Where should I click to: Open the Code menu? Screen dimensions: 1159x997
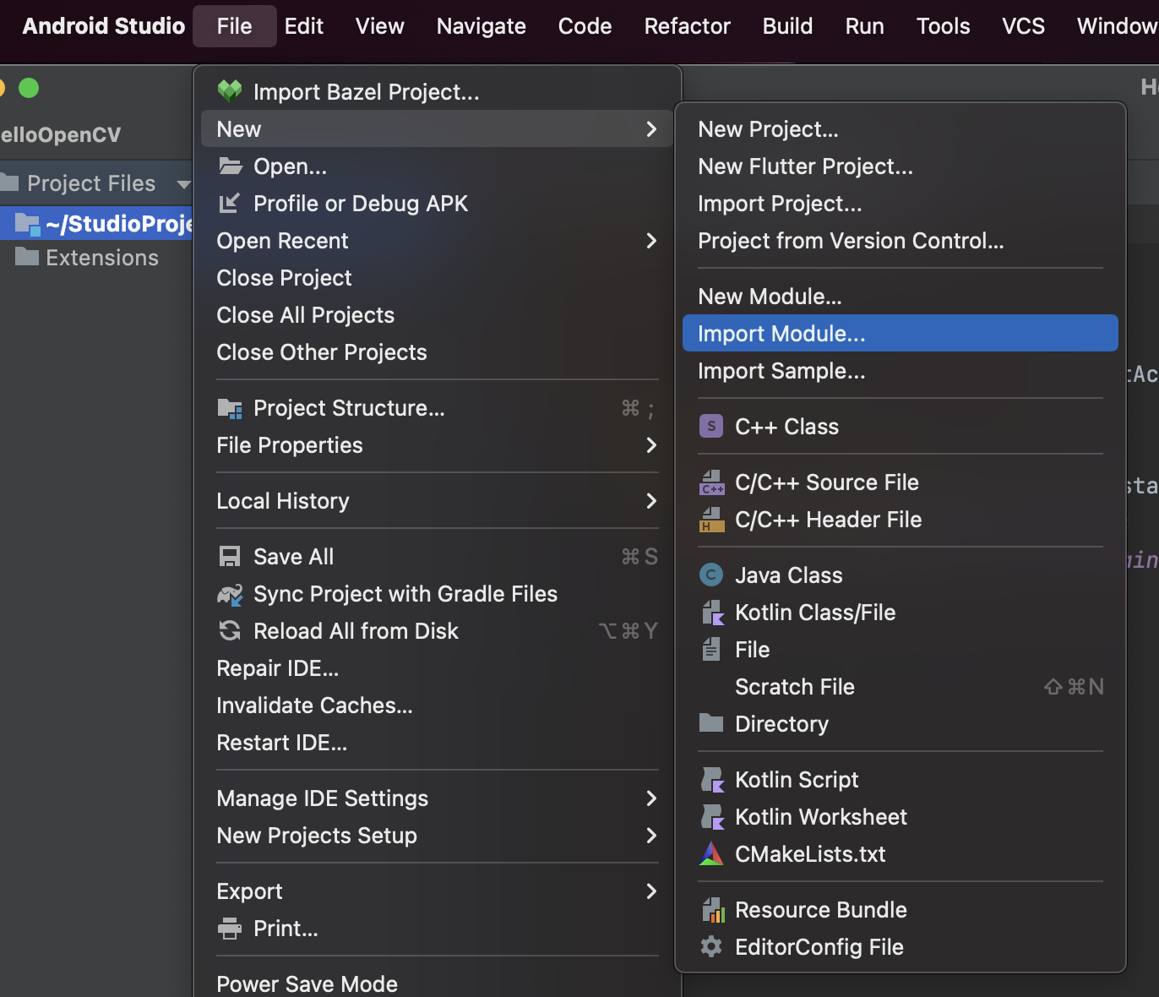585,26
